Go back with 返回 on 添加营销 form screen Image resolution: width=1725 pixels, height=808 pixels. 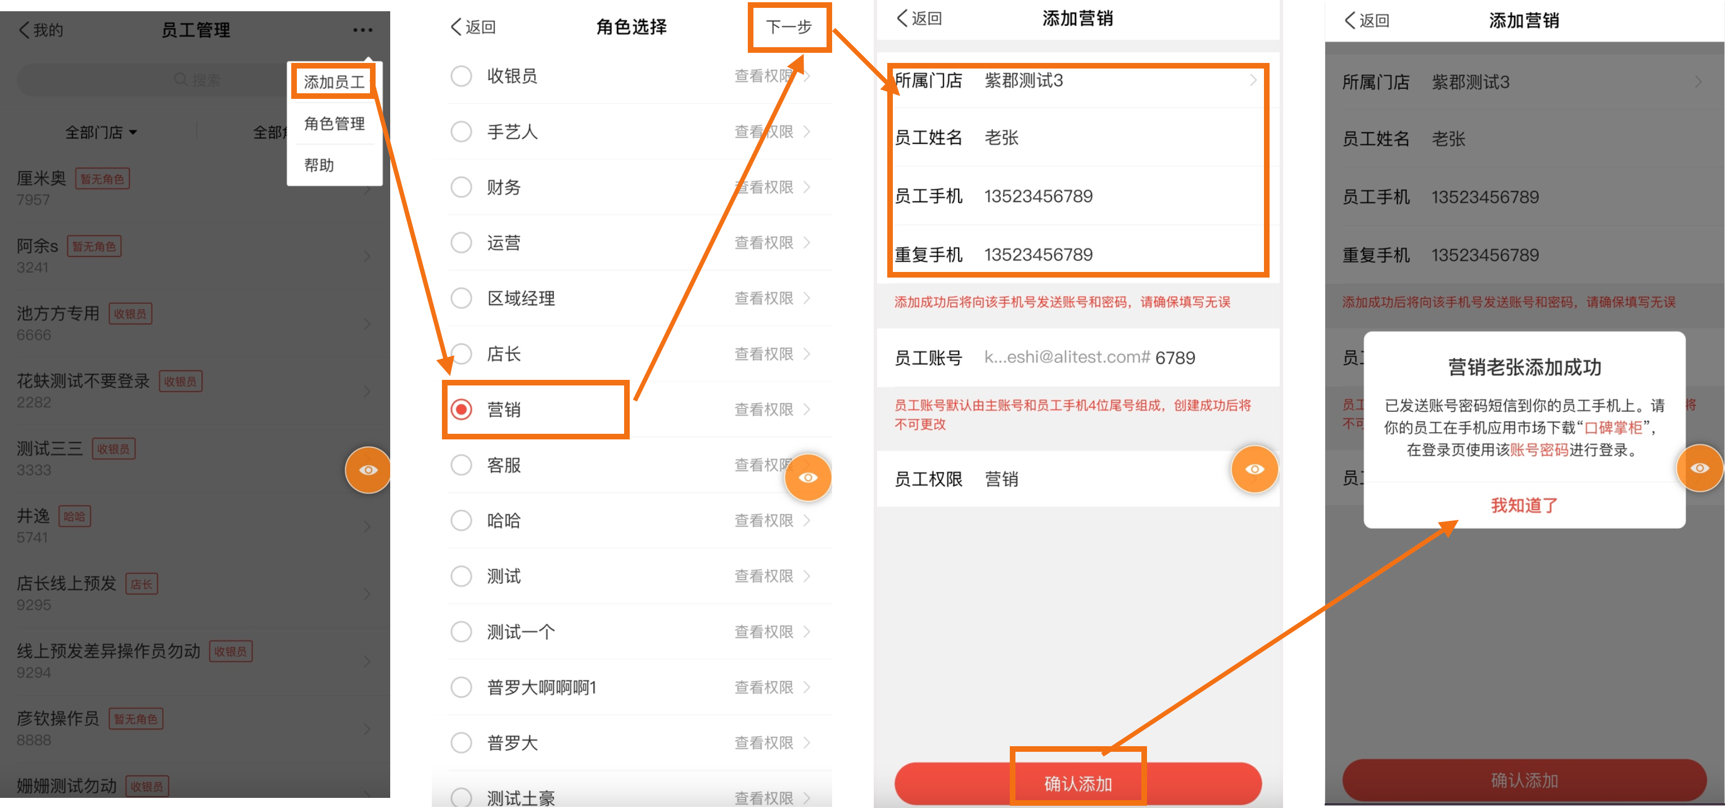(x=919, y=18)
